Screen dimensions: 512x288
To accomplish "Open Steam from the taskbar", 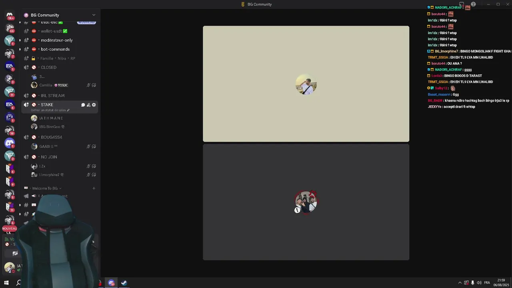I will [124, 283].
